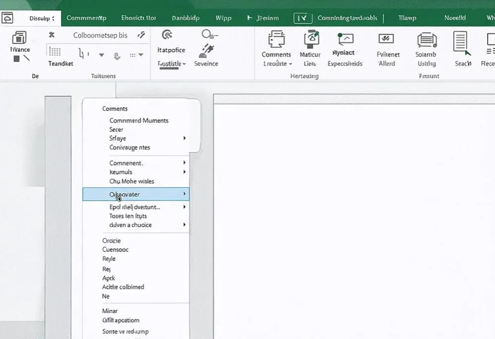Click the Teandket grid icon
495x339 pixels.
coord(55,52)
